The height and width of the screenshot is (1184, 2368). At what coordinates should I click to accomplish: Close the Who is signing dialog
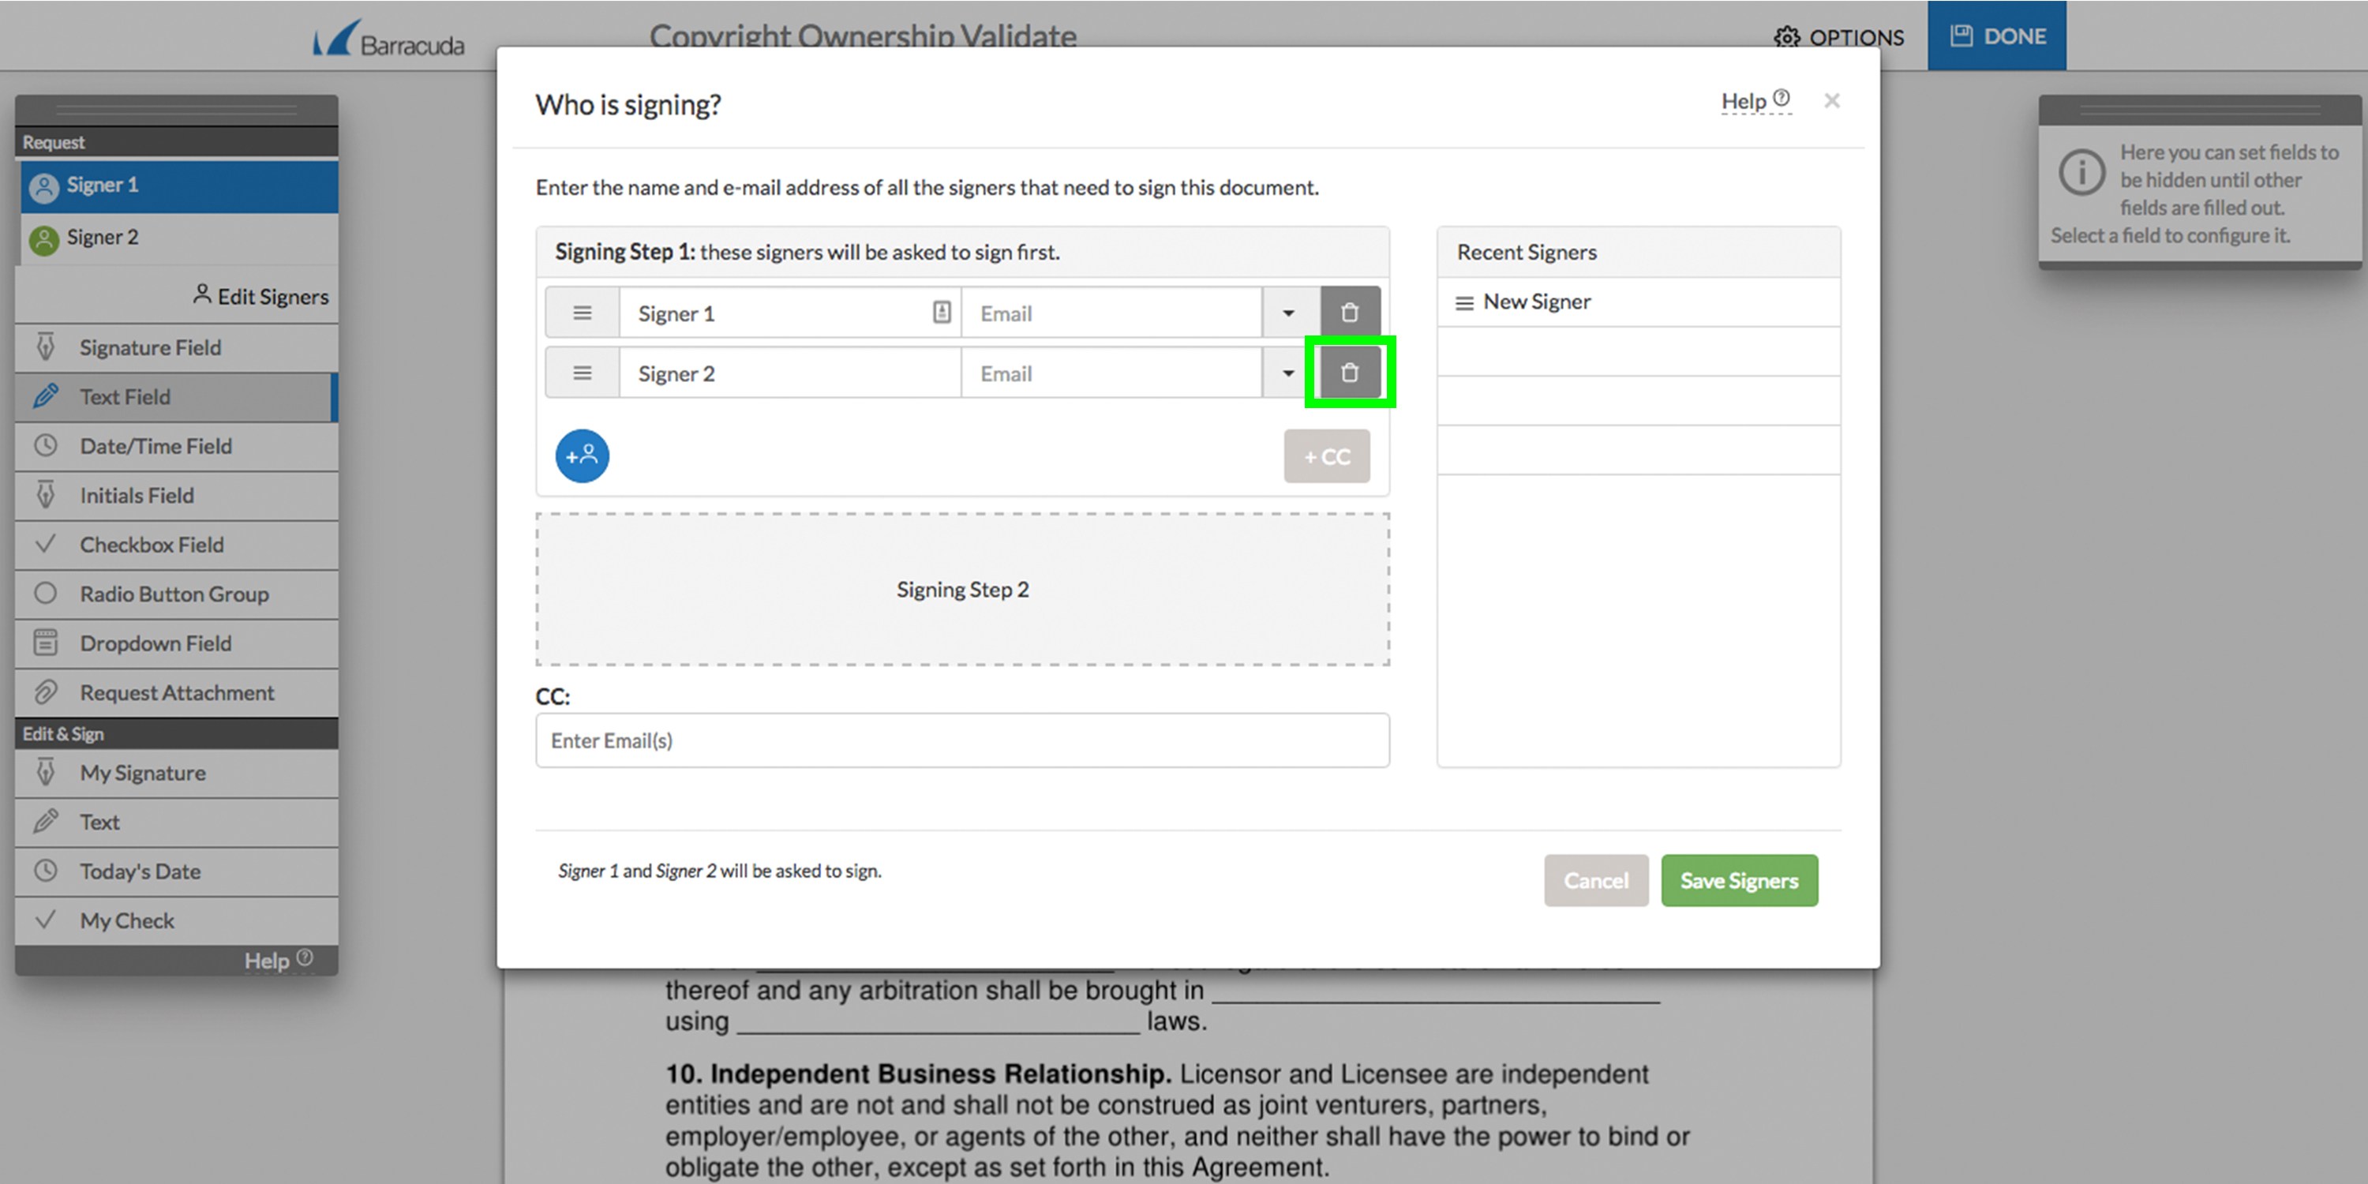(1831, 101)
